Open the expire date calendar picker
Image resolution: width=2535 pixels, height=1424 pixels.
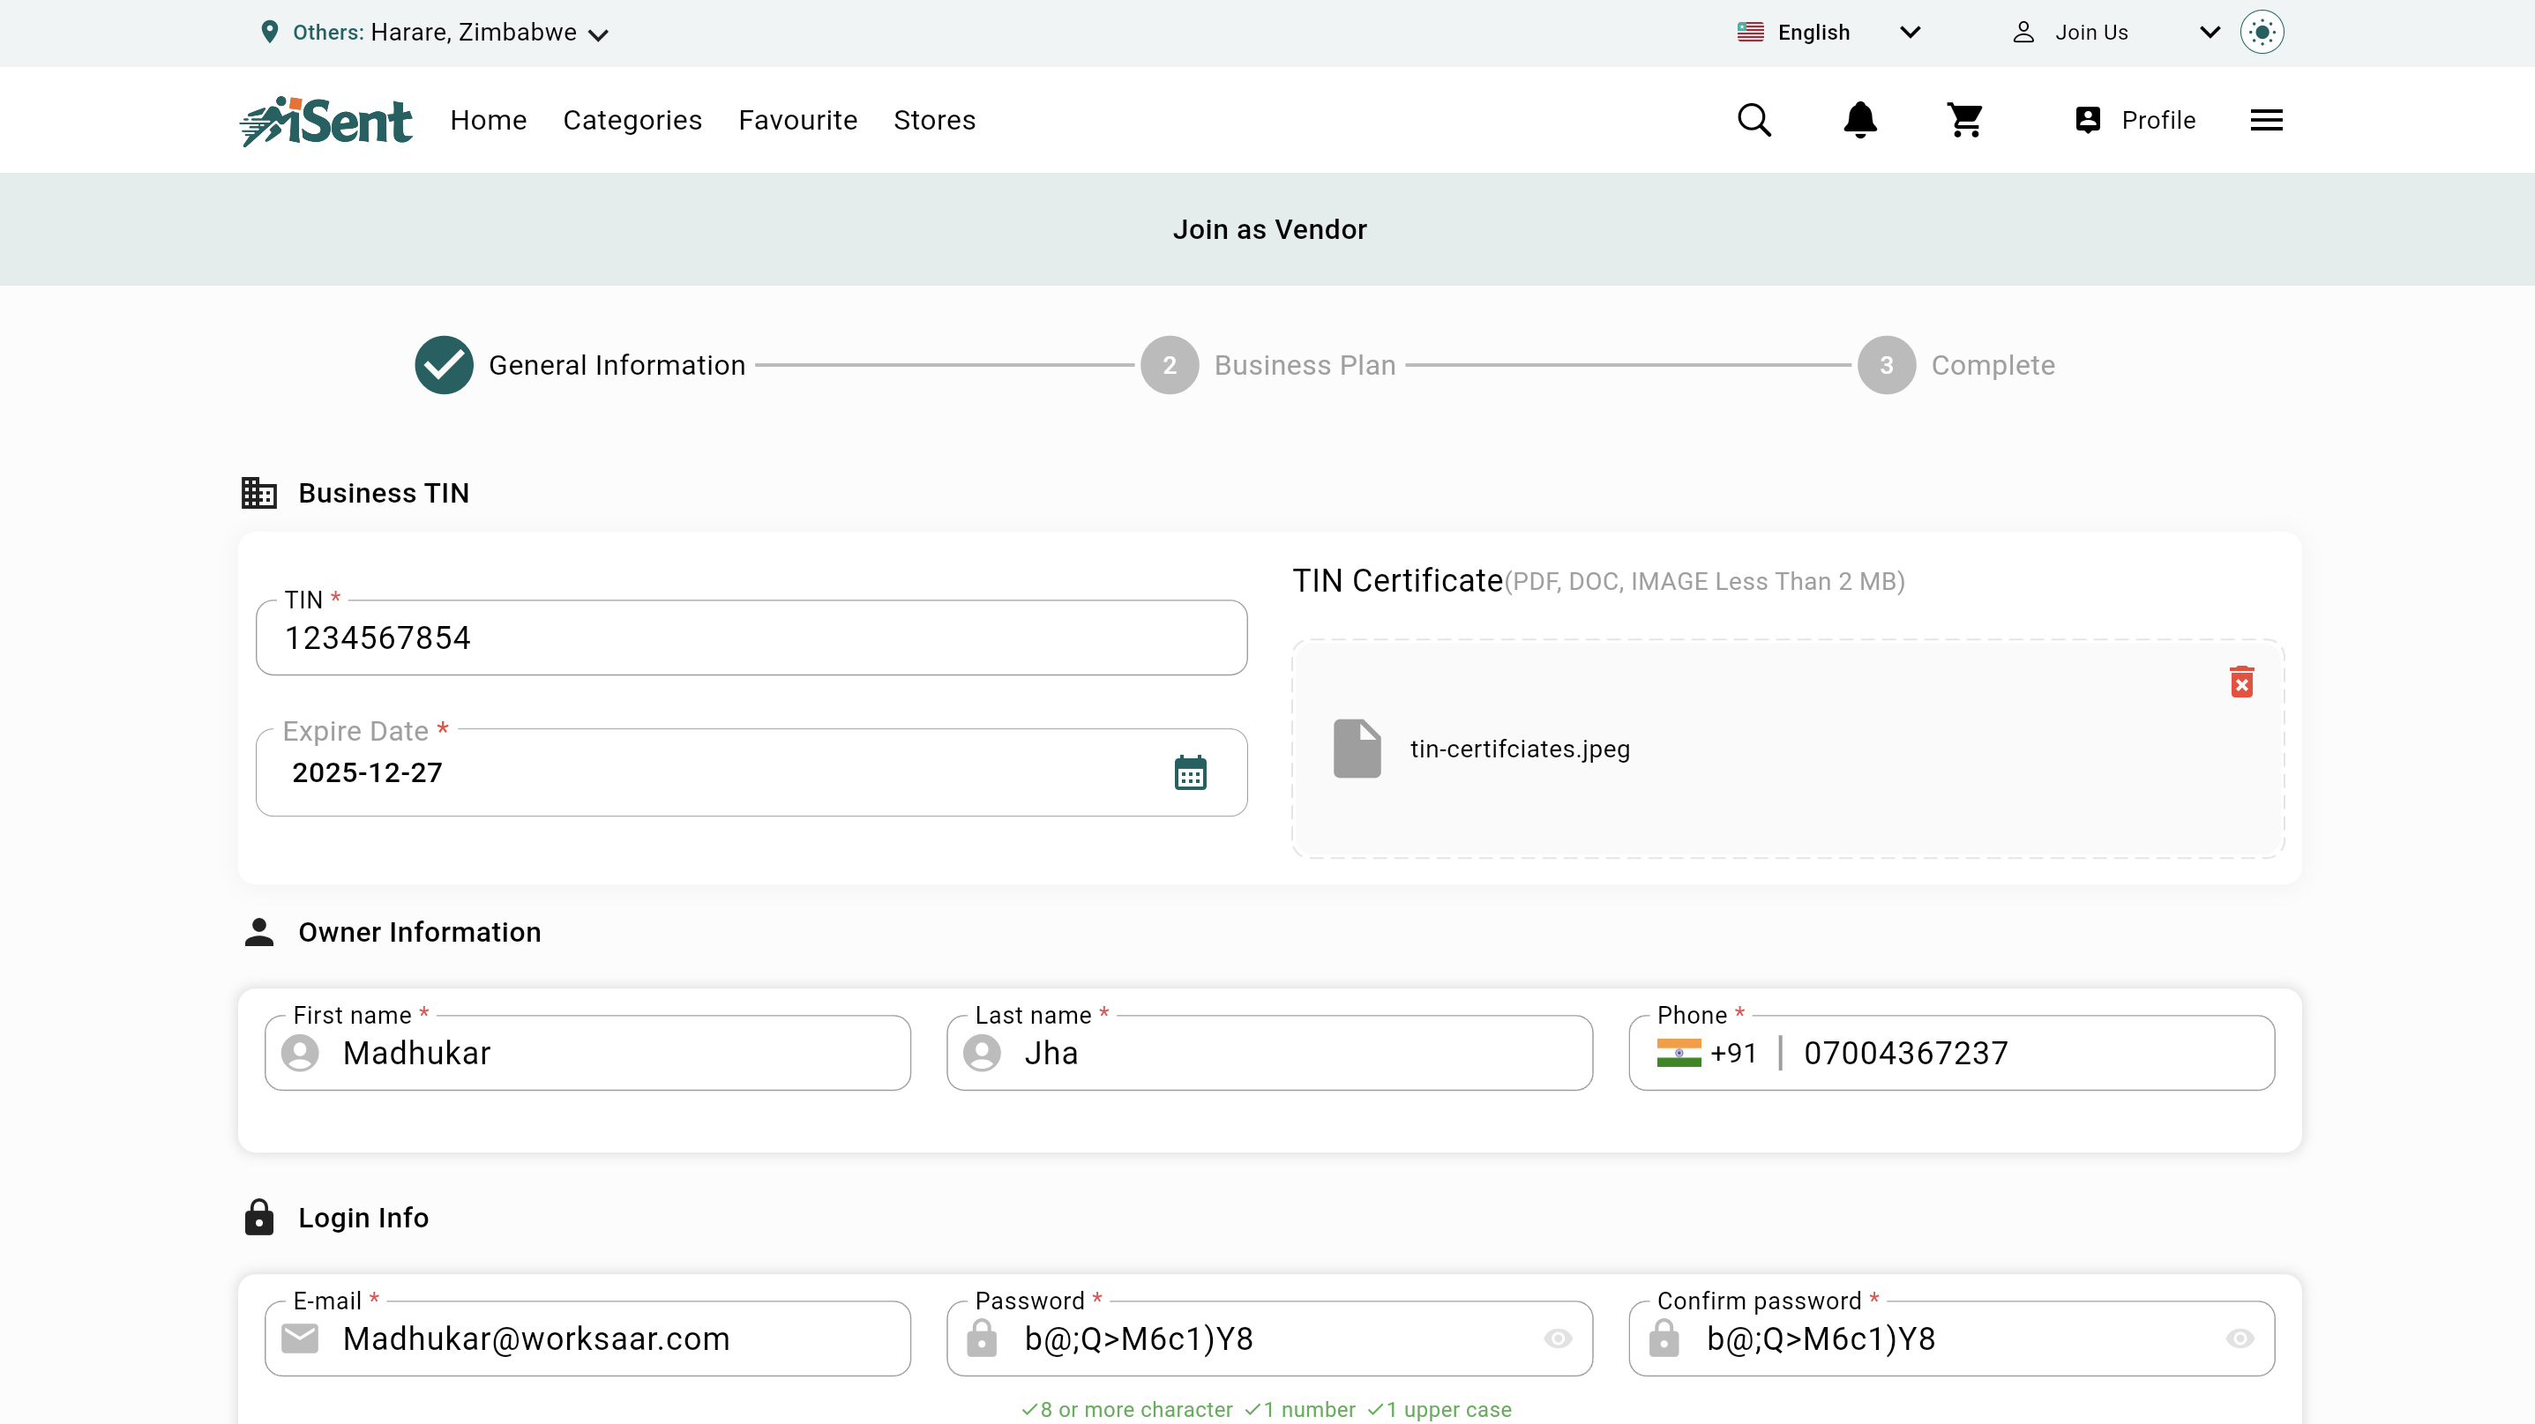point(1190,773)
